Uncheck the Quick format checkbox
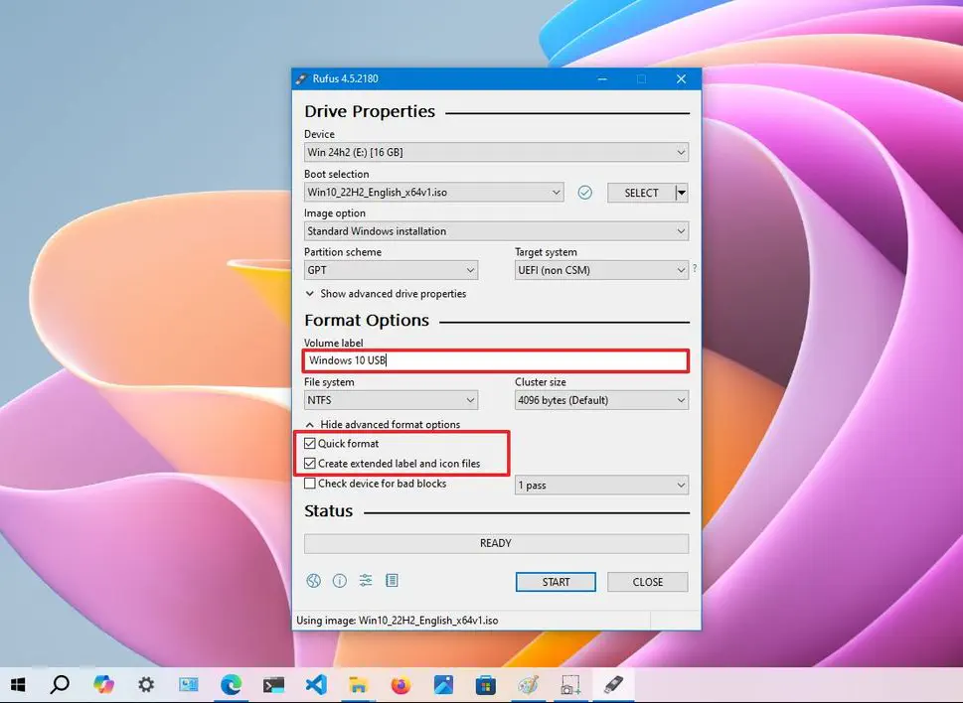This screenshot has width=963, height=703. point(311,444)
